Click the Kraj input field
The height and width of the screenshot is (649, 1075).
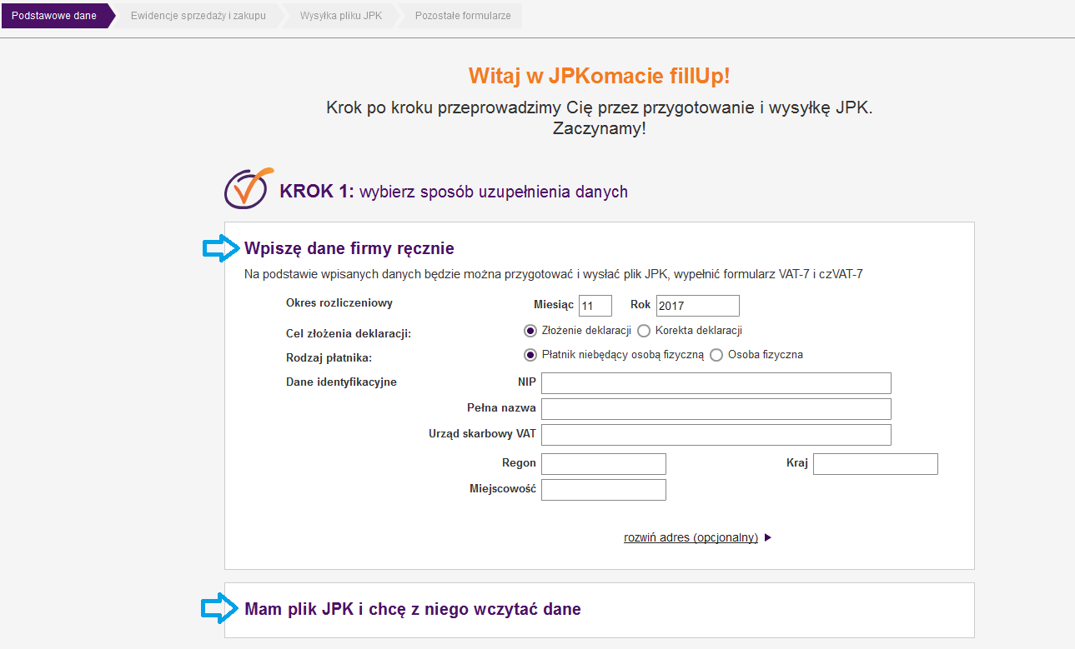point(876,464)
